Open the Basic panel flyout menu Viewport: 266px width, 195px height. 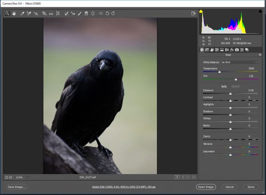click(x=260, y=55)
